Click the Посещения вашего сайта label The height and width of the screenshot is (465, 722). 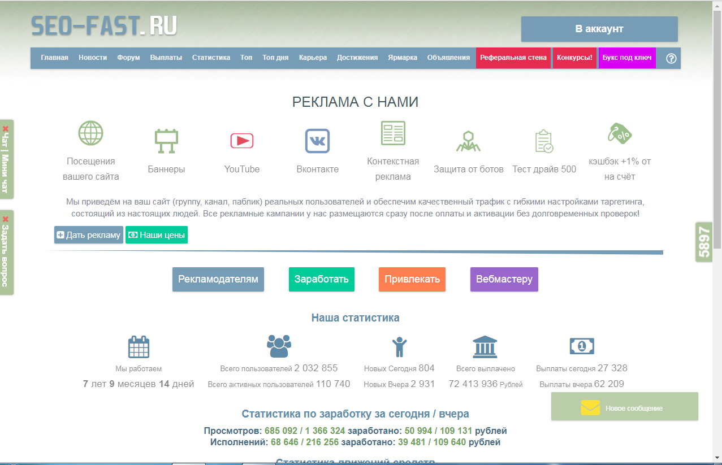tap(90, 169)
